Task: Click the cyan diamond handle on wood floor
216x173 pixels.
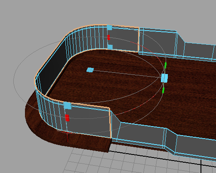Action: (90, 70)
